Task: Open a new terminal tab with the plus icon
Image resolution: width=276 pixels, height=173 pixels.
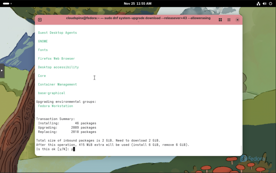Action: pos(40,20)
